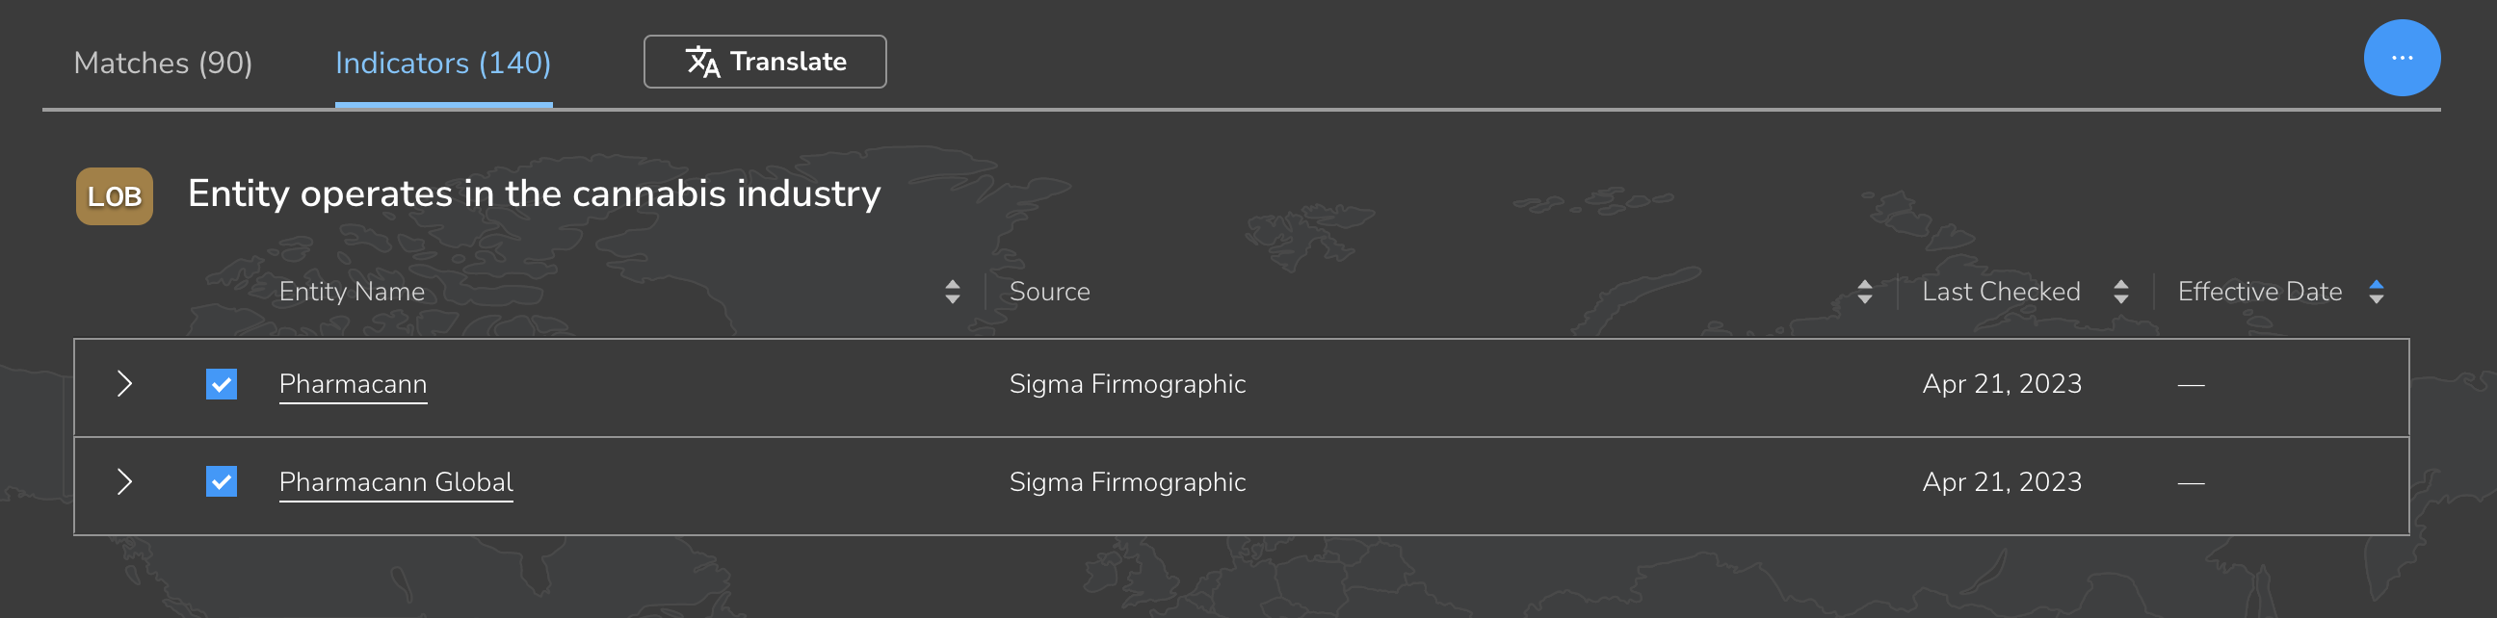
Task: Click the Effective Date column header text
Action: pos(2258,292)
